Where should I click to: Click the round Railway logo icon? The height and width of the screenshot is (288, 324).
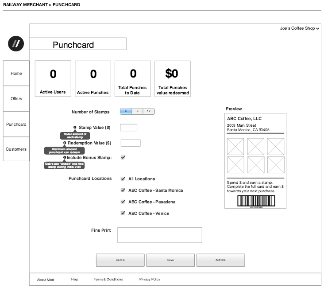16,43
